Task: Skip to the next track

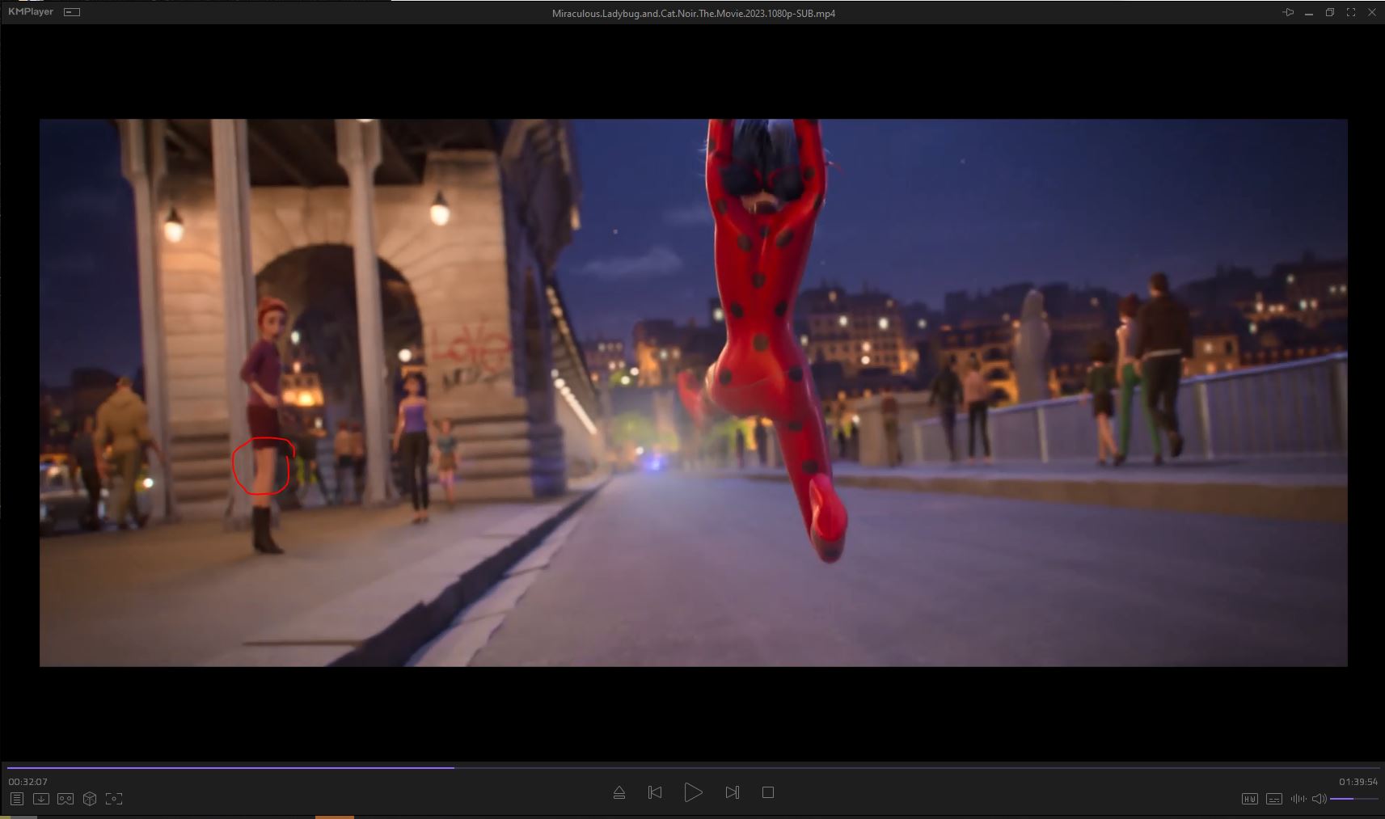Action: (732, 792)
